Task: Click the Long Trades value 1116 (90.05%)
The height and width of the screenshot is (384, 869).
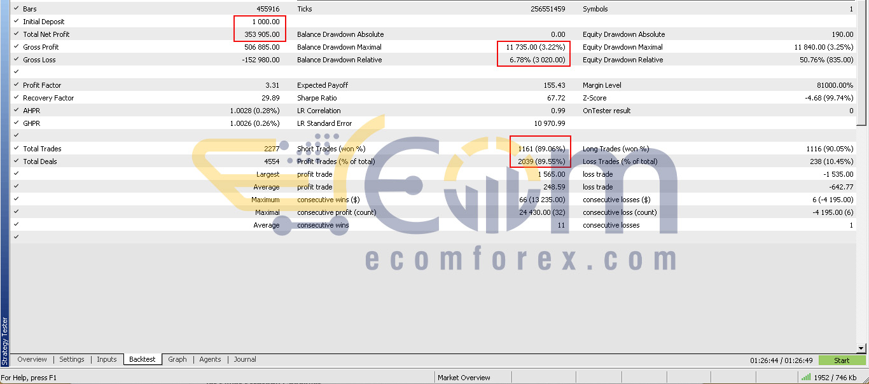Action: coord(830,149)
